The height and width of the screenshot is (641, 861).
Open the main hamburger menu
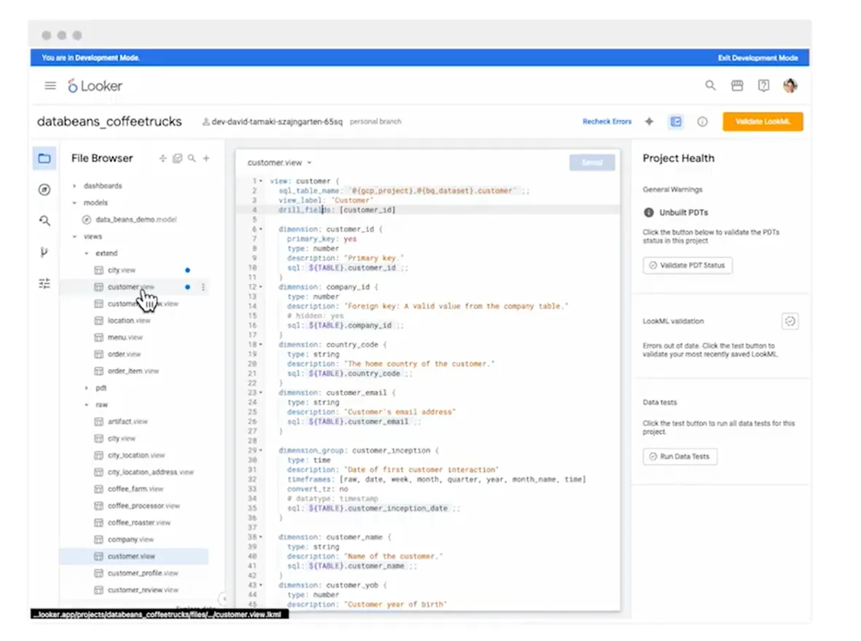coord(50,86)
